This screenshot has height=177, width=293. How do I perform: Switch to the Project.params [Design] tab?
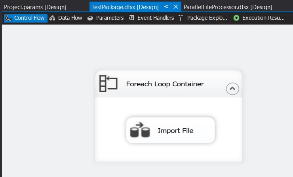35,7
